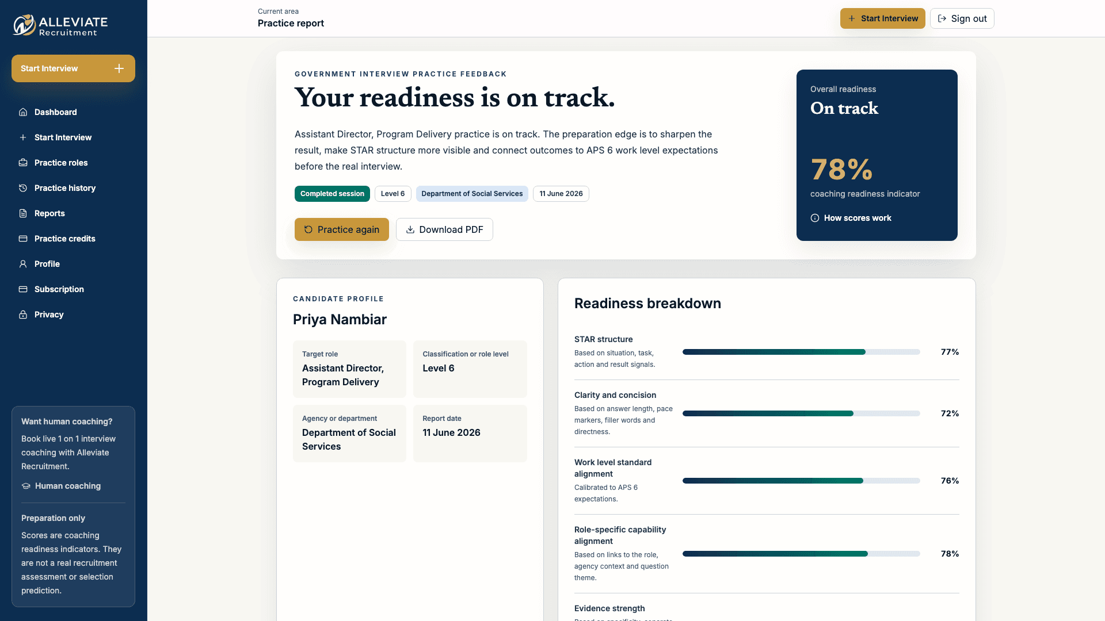Click the 76% work level score value
The image size is (1105, 621).
coord(950,481)
